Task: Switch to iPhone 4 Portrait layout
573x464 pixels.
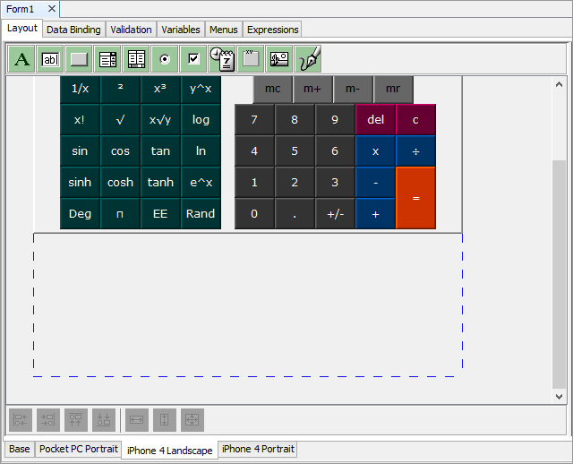Action: (258, 450)
